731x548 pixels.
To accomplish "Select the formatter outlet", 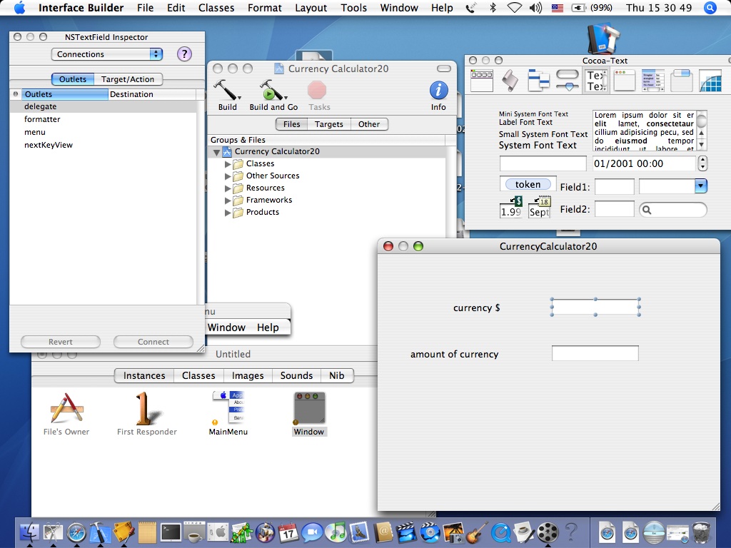I will coord(103,119).
